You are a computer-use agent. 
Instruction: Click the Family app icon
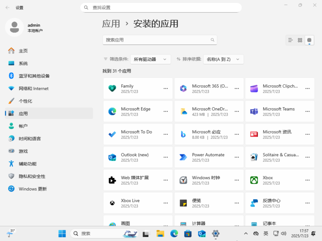click(112, 89)
